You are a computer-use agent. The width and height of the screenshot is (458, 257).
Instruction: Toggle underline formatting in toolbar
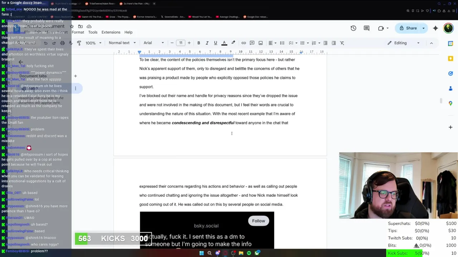[215, 43]
